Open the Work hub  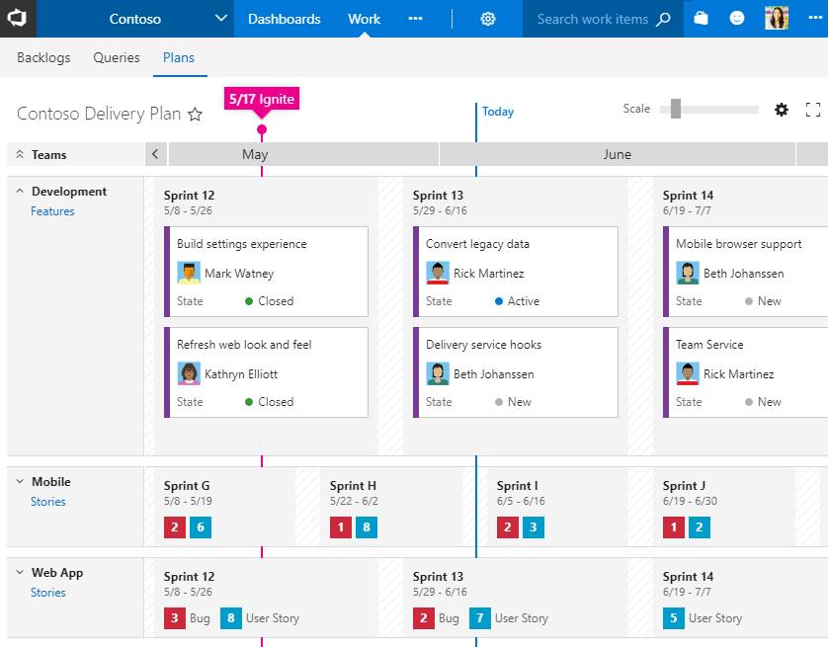tap(364, 19)
